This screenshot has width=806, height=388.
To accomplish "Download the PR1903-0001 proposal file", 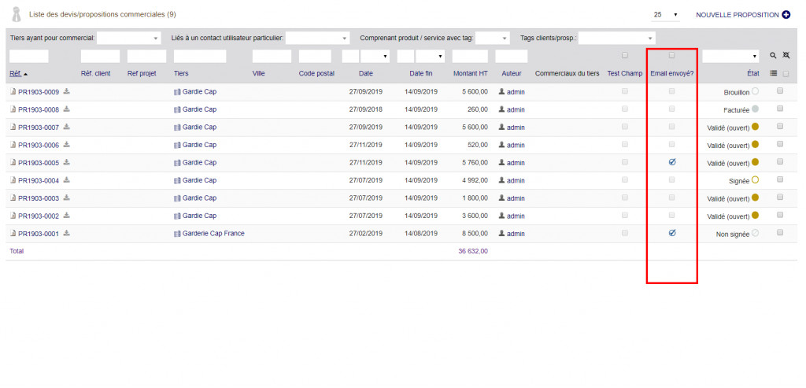I will (x=67, y=233).
